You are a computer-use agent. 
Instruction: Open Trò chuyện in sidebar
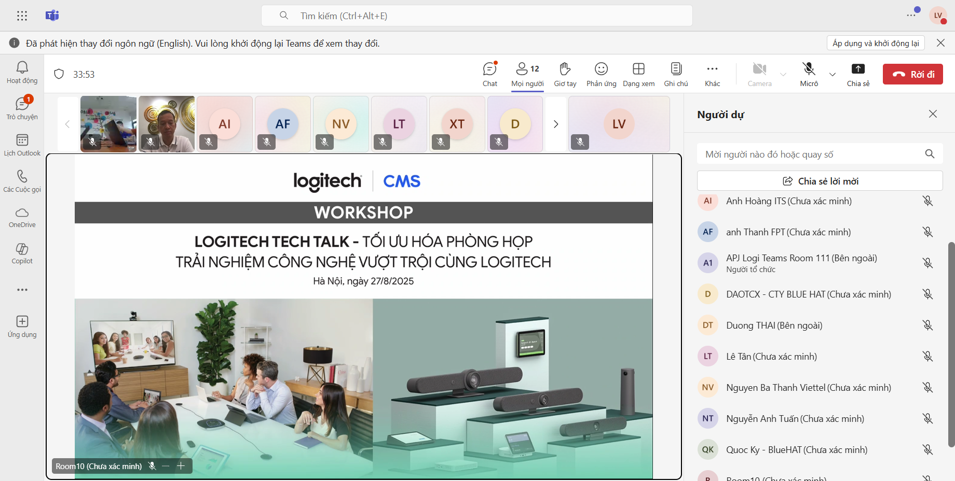tap(22, 109)
